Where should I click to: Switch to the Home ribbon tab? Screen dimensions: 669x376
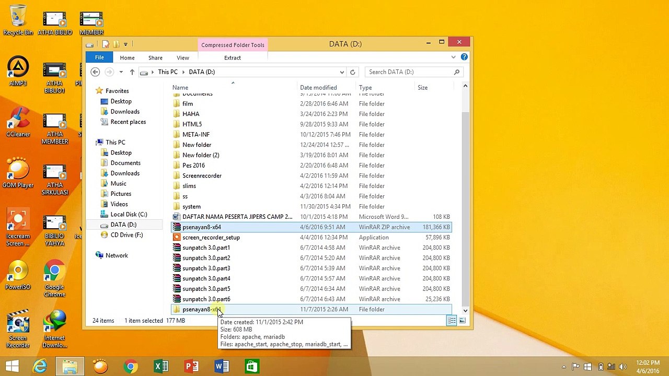[x=127, y=58]
